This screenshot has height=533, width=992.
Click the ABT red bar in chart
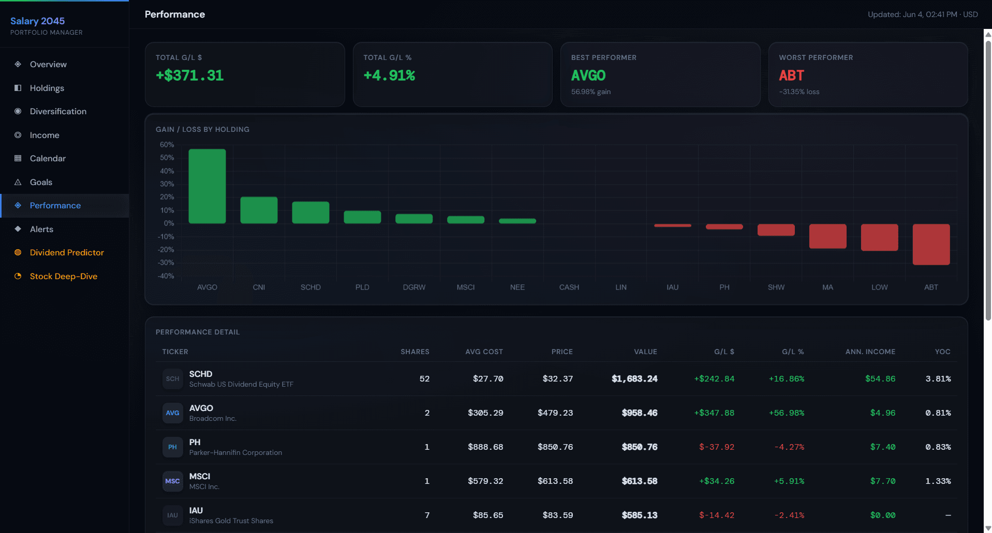931,245
